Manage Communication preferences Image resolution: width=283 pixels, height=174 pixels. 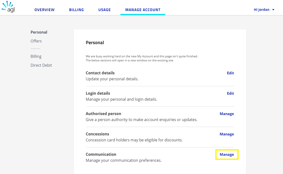[227, 154]
